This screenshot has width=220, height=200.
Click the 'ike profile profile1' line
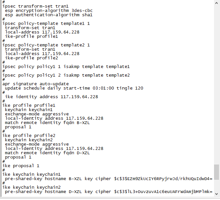click(x=29, y=105)
